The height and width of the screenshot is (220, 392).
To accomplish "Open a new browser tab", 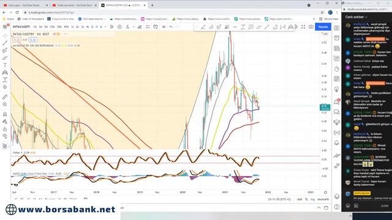I will 152,5.
